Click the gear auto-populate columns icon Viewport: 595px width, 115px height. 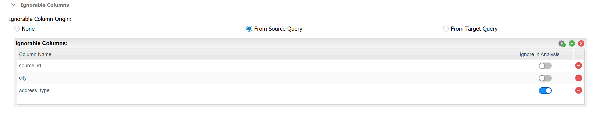tap(562, 44)
